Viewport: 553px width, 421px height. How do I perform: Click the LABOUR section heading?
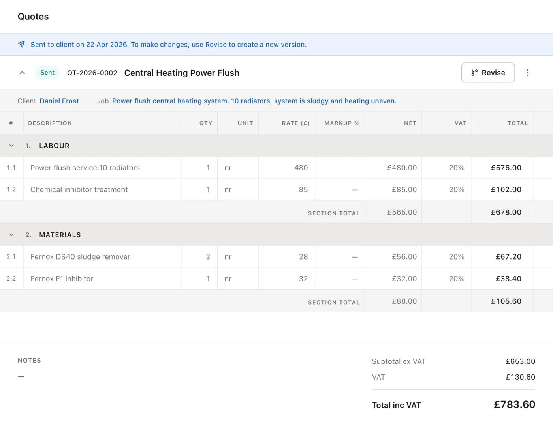tap(54, 146)
